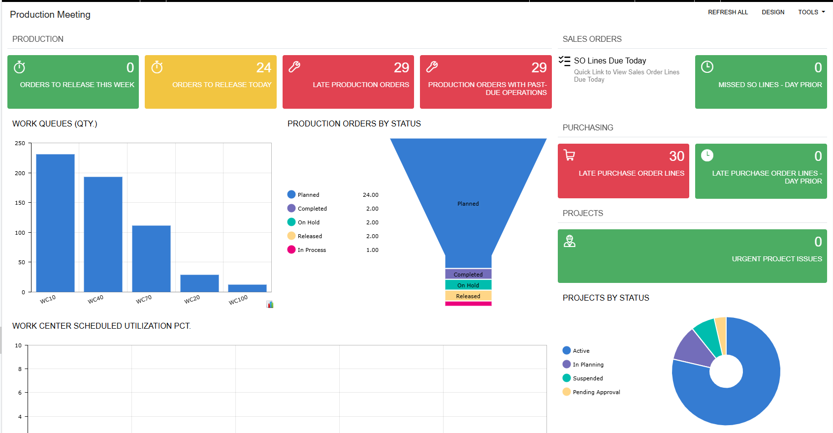
Task: Open the SO Lines Due Today link
Action: (x=609, y=61)
